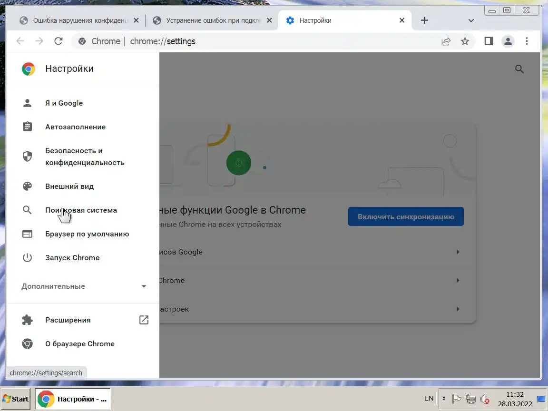The width and height of the screenshot is (548, 411).
Task: Click the clock showing 11:32
Action: [x=515, y=394]
